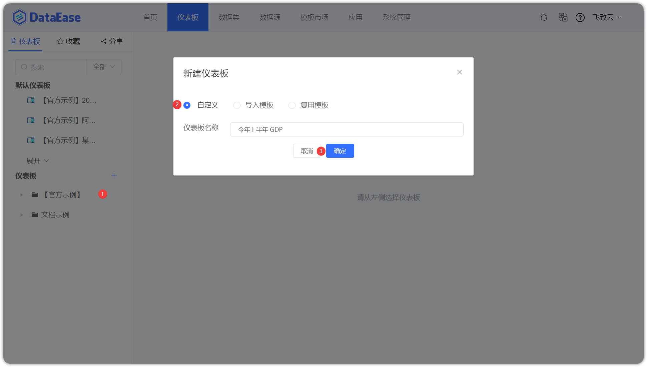Switch to the 数据集 navigation tab
This screenshot has width=647, height=367.
(x=229, y=17)
